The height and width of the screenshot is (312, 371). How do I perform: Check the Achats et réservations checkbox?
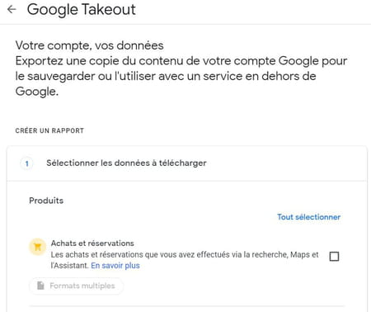pyautogui.click(x=334, y=257)
